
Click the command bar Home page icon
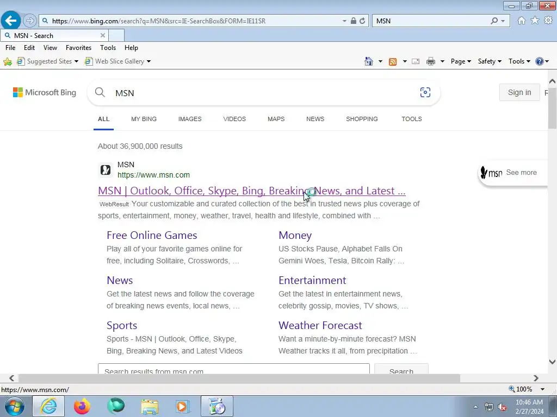click(369, 61)
